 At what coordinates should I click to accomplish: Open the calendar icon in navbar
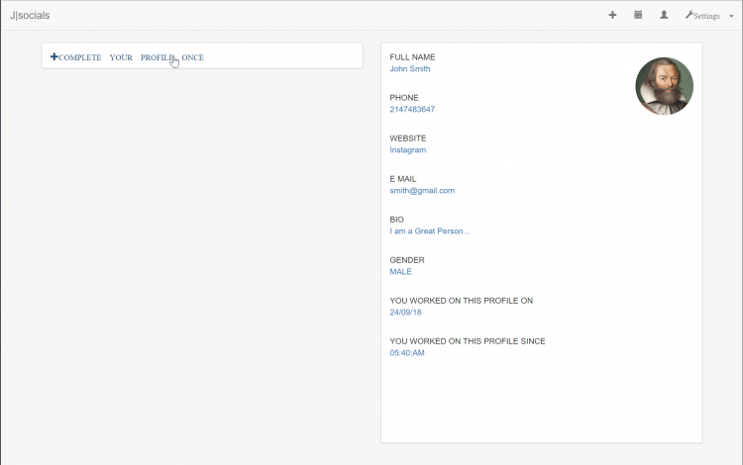coord(638,15)
